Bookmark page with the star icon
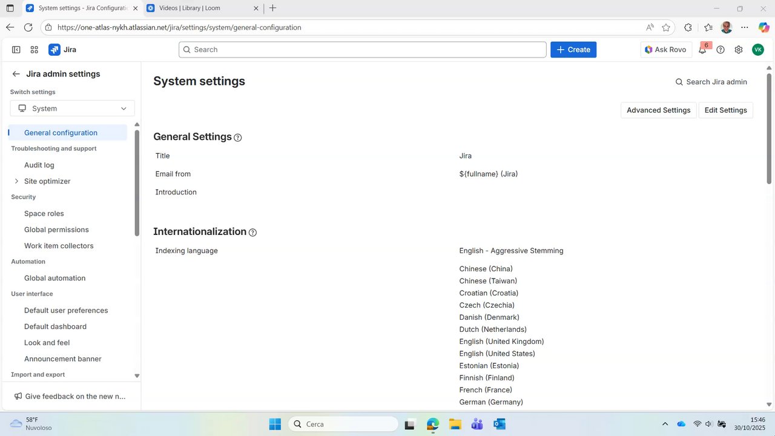The height and width of the screenshot is (436, 775). 666,27
